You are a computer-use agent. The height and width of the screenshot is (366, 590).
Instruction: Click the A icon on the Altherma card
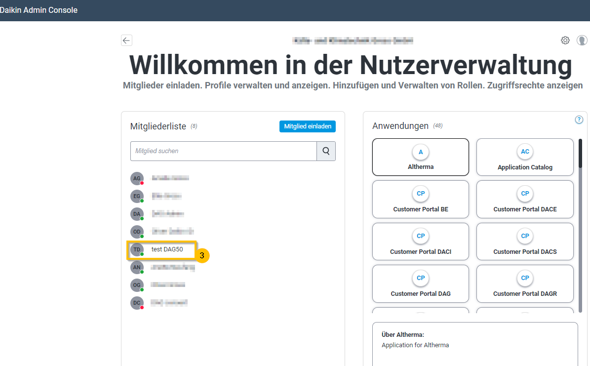(x=421, y=152)
